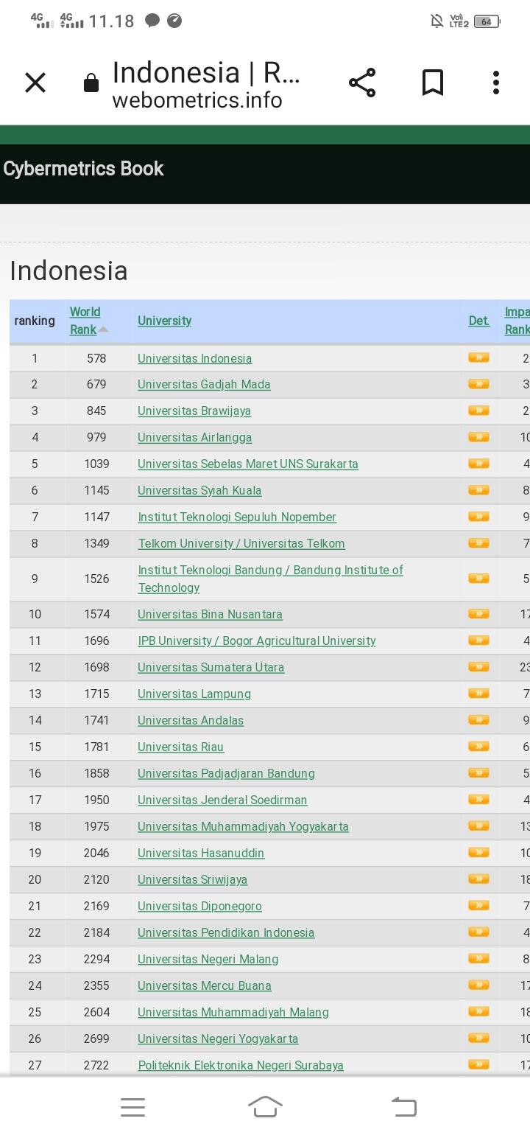The width and height of the screenshot is (530, 1138).
Task: Click details arrow icon for Universitas Lampung
Action: tap(478, 693)
